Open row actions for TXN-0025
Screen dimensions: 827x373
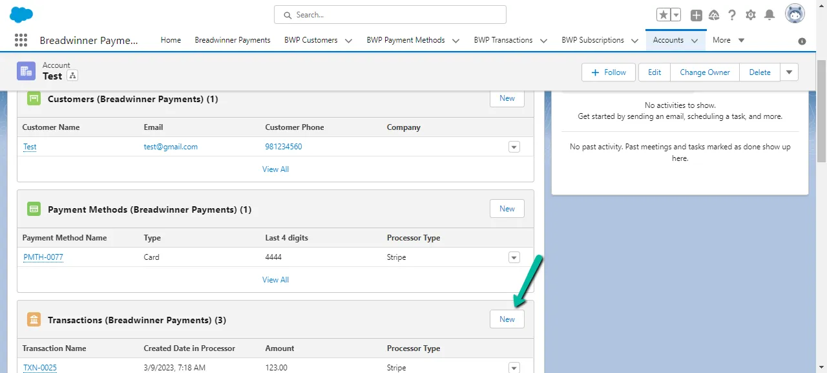click(514, 368)
